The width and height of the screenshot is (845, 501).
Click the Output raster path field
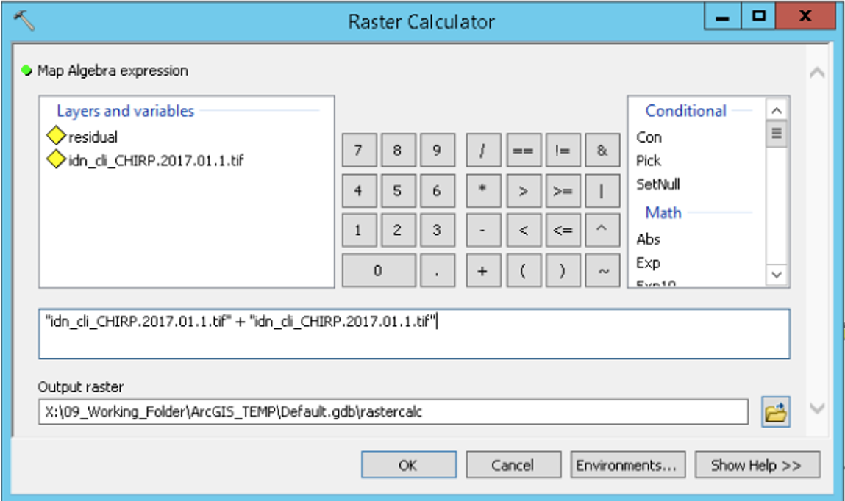(x=393, y=412)
